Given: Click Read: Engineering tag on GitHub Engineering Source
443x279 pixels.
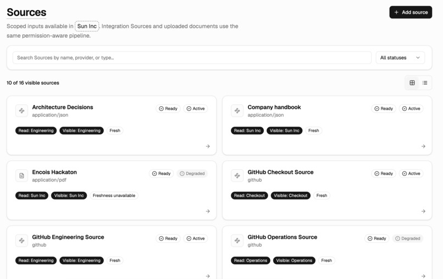Looking at the screenshot, I should point(36,260).
